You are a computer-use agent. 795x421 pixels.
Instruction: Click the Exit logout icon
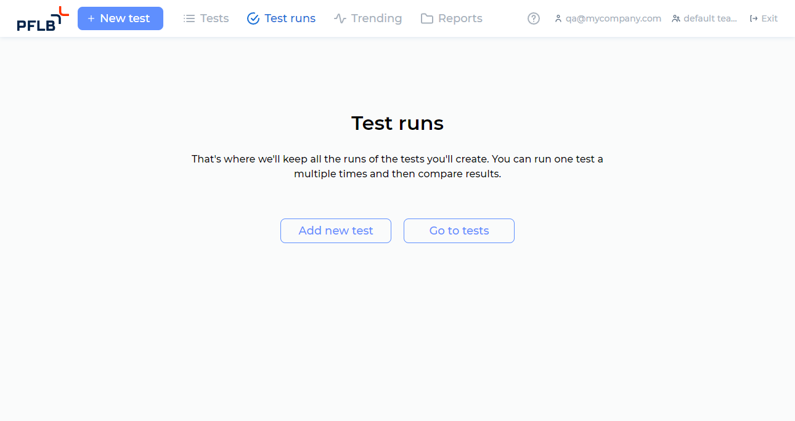(752, 18)
